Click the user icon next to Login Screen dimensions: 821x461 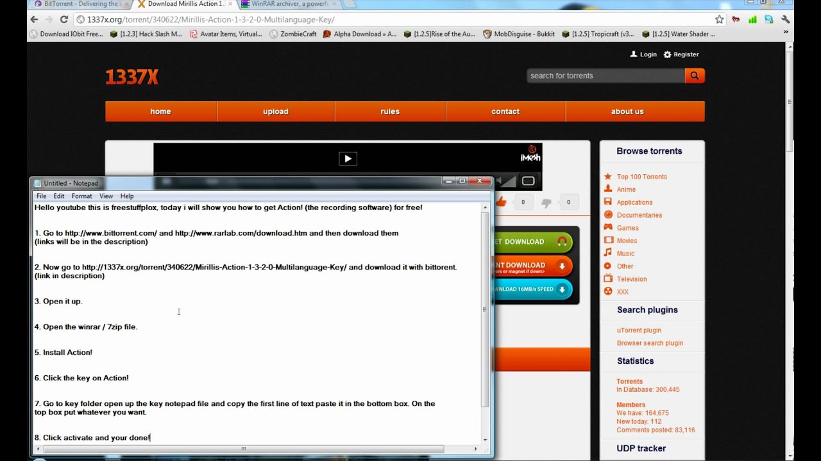634,54
